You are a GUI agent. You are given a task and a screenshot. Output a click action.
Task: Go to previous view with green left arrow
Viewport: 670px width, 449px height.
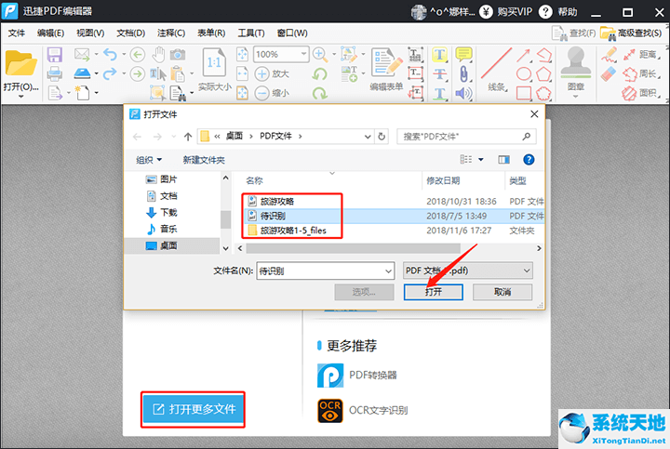click(x=137, y=54)
